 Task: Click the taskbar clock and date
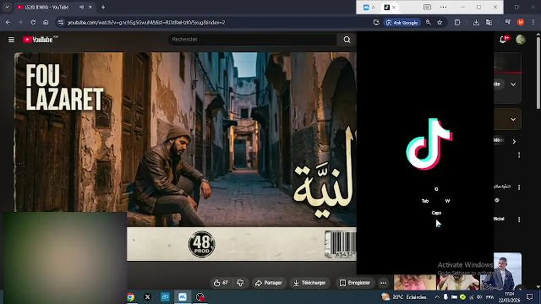pyautogui.click(x=509, y=297)
